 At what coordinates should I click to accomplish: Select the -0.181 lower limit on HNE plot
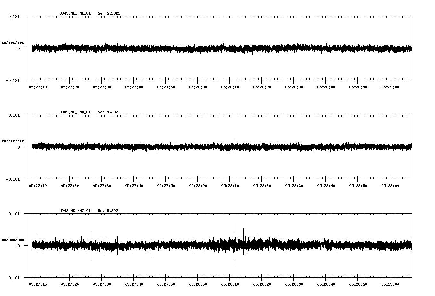point(13,81)
